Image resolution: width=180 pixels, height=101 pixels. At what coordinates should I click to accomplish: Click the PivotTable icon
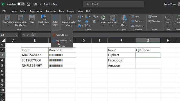click(7, 18)
